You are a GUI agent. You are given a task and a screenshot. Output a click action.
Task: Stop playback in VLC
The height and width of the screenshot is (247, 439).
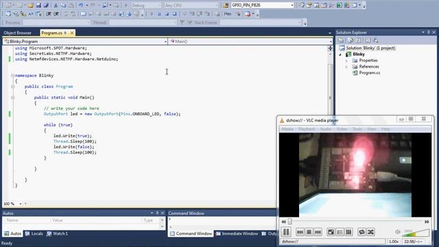309,232
